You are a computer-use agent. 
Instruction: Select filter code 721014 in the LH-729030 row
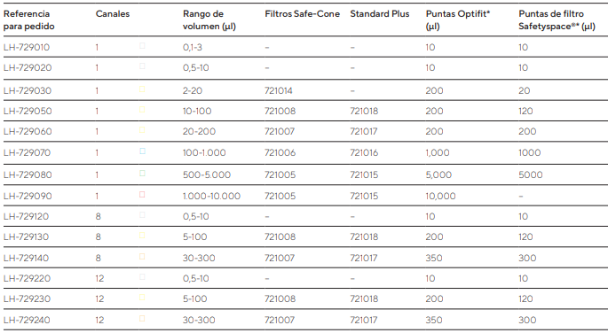pos(279,91)
